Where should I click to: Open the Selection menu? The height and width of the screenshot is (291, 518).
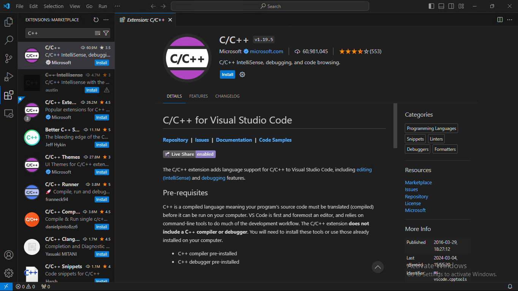pyautogui.click(x=54, y=6)
